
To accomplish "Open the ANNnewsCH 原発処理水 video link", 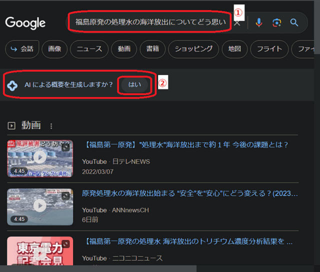I will pos(190,193).
